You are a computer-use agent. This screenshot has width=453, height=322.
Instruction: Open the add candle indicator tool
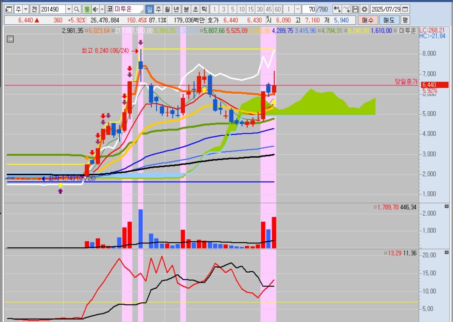click(337, 9)
